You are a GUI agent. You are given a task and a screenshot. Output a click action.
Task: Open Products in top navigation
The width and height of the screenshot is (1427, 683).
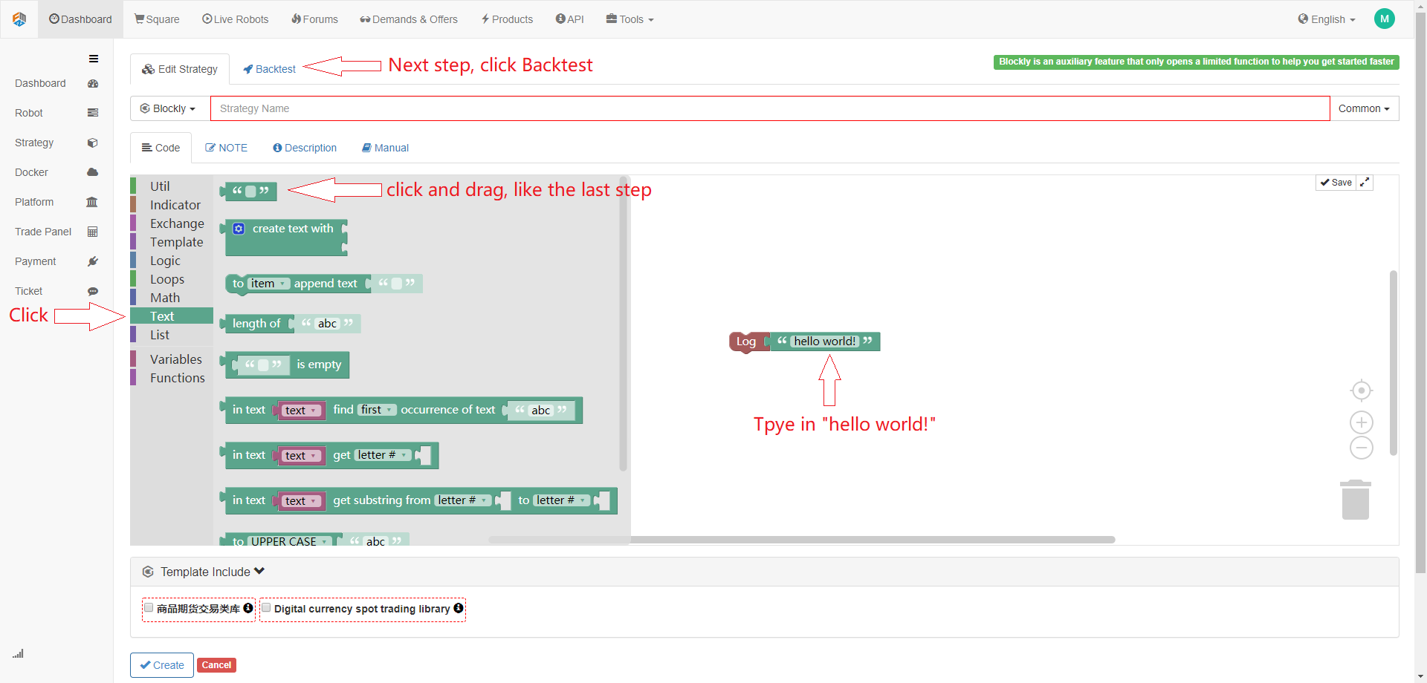click(x=507, y=19)
